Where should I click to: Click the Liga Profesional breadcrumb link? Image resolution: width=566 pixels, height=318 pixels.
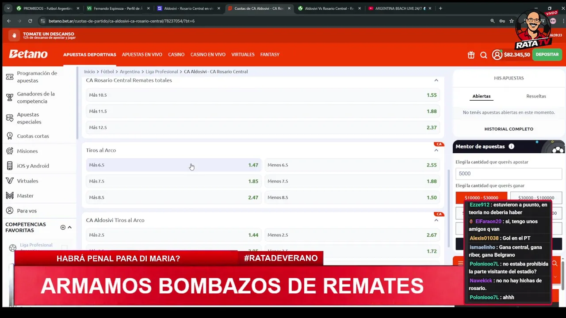click(162, 72)
